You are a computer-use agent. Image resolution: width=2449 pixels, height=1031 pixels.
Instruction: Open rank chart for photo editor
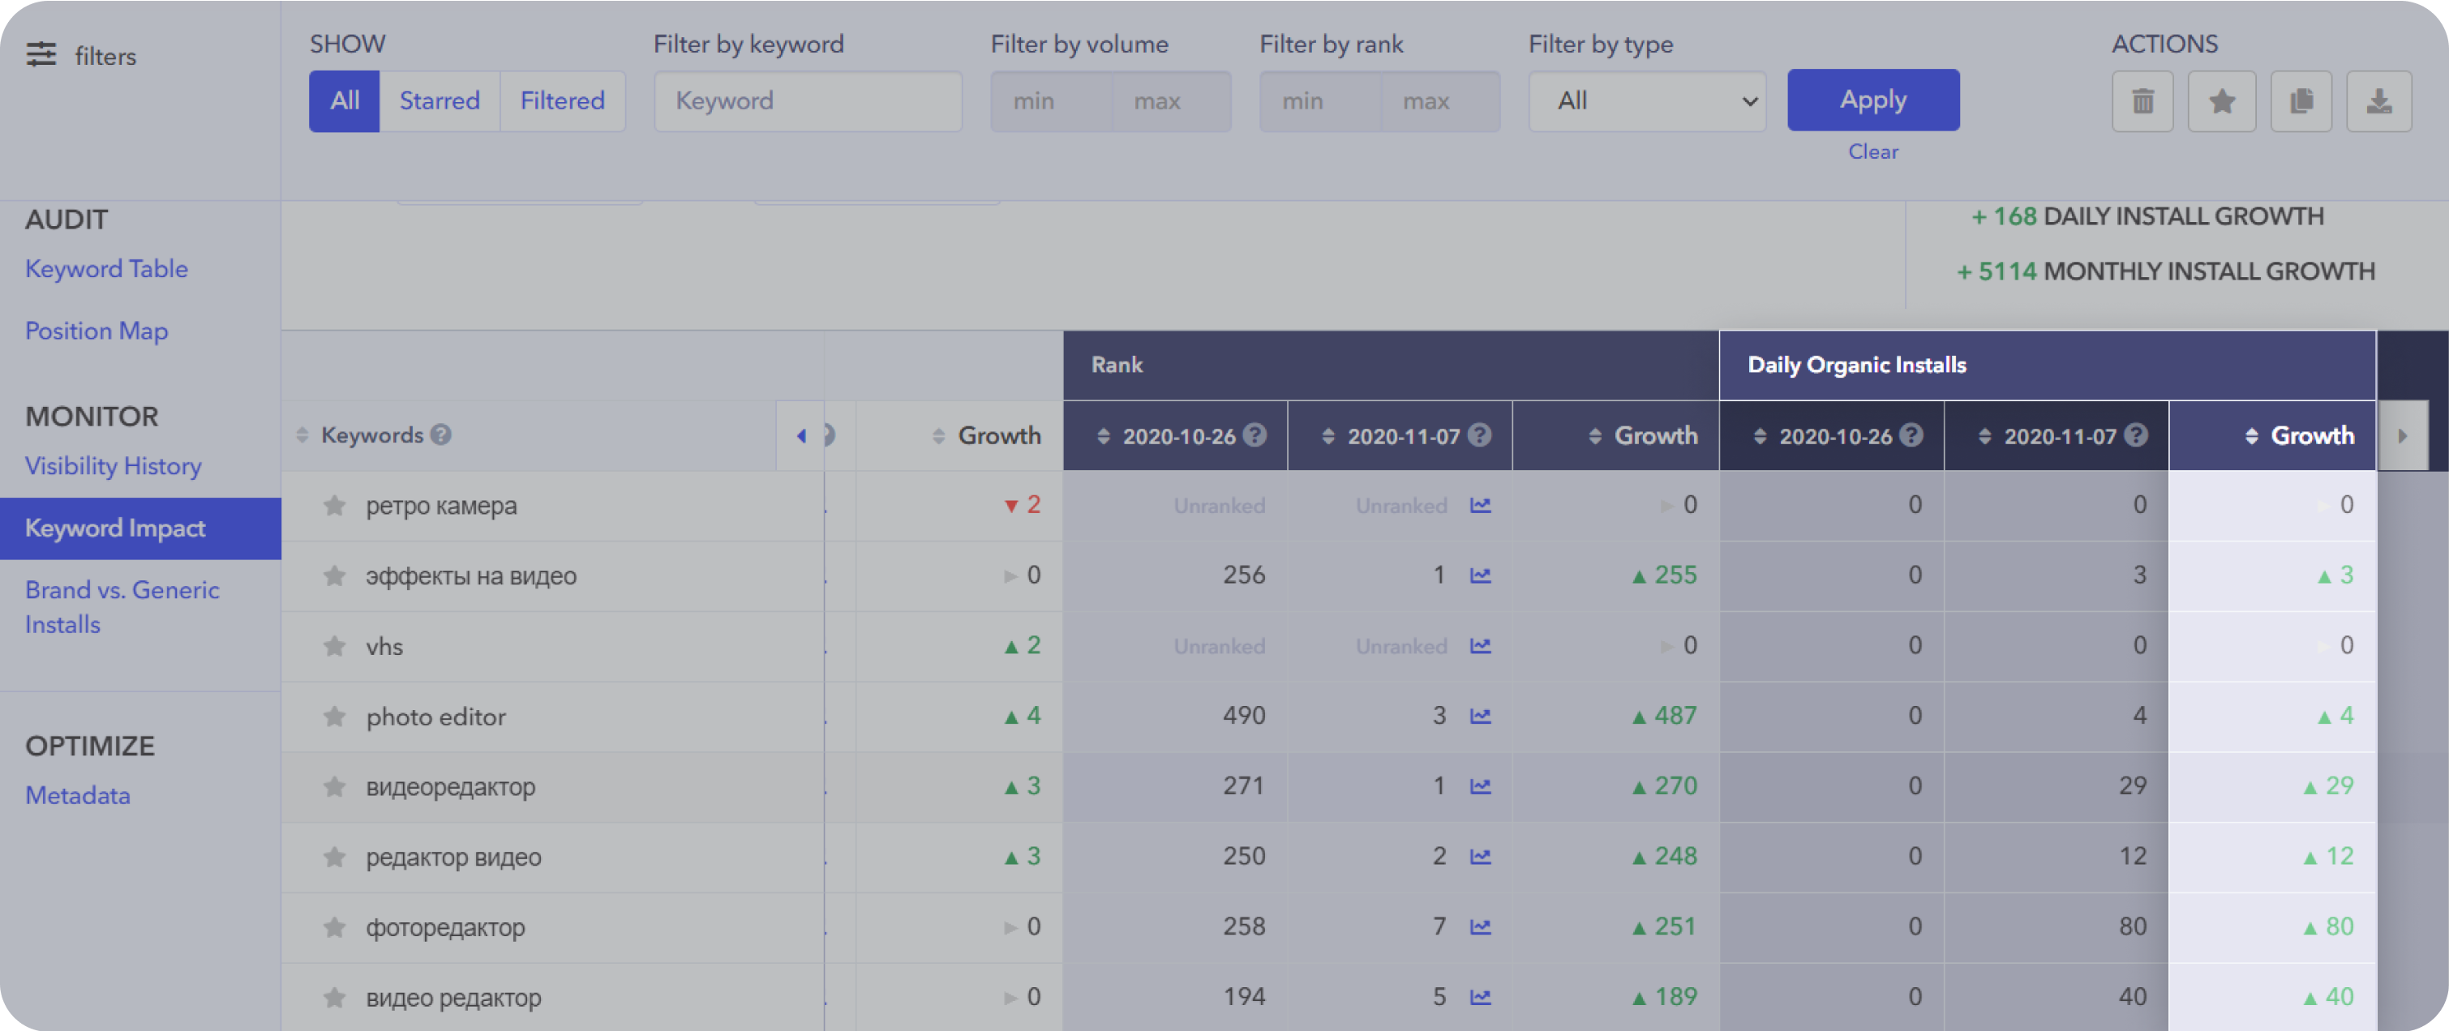click(1480, 717)
